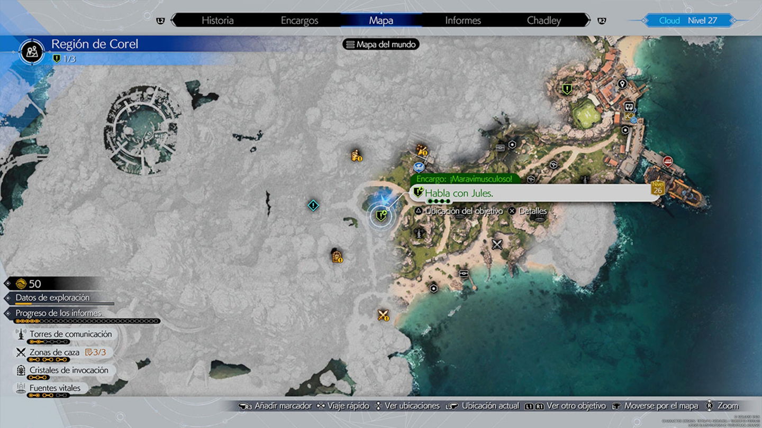Select the quest marker under the blue cursor
Image resolution: width=762 pixels, height=428 pixels.
point(381,215)
